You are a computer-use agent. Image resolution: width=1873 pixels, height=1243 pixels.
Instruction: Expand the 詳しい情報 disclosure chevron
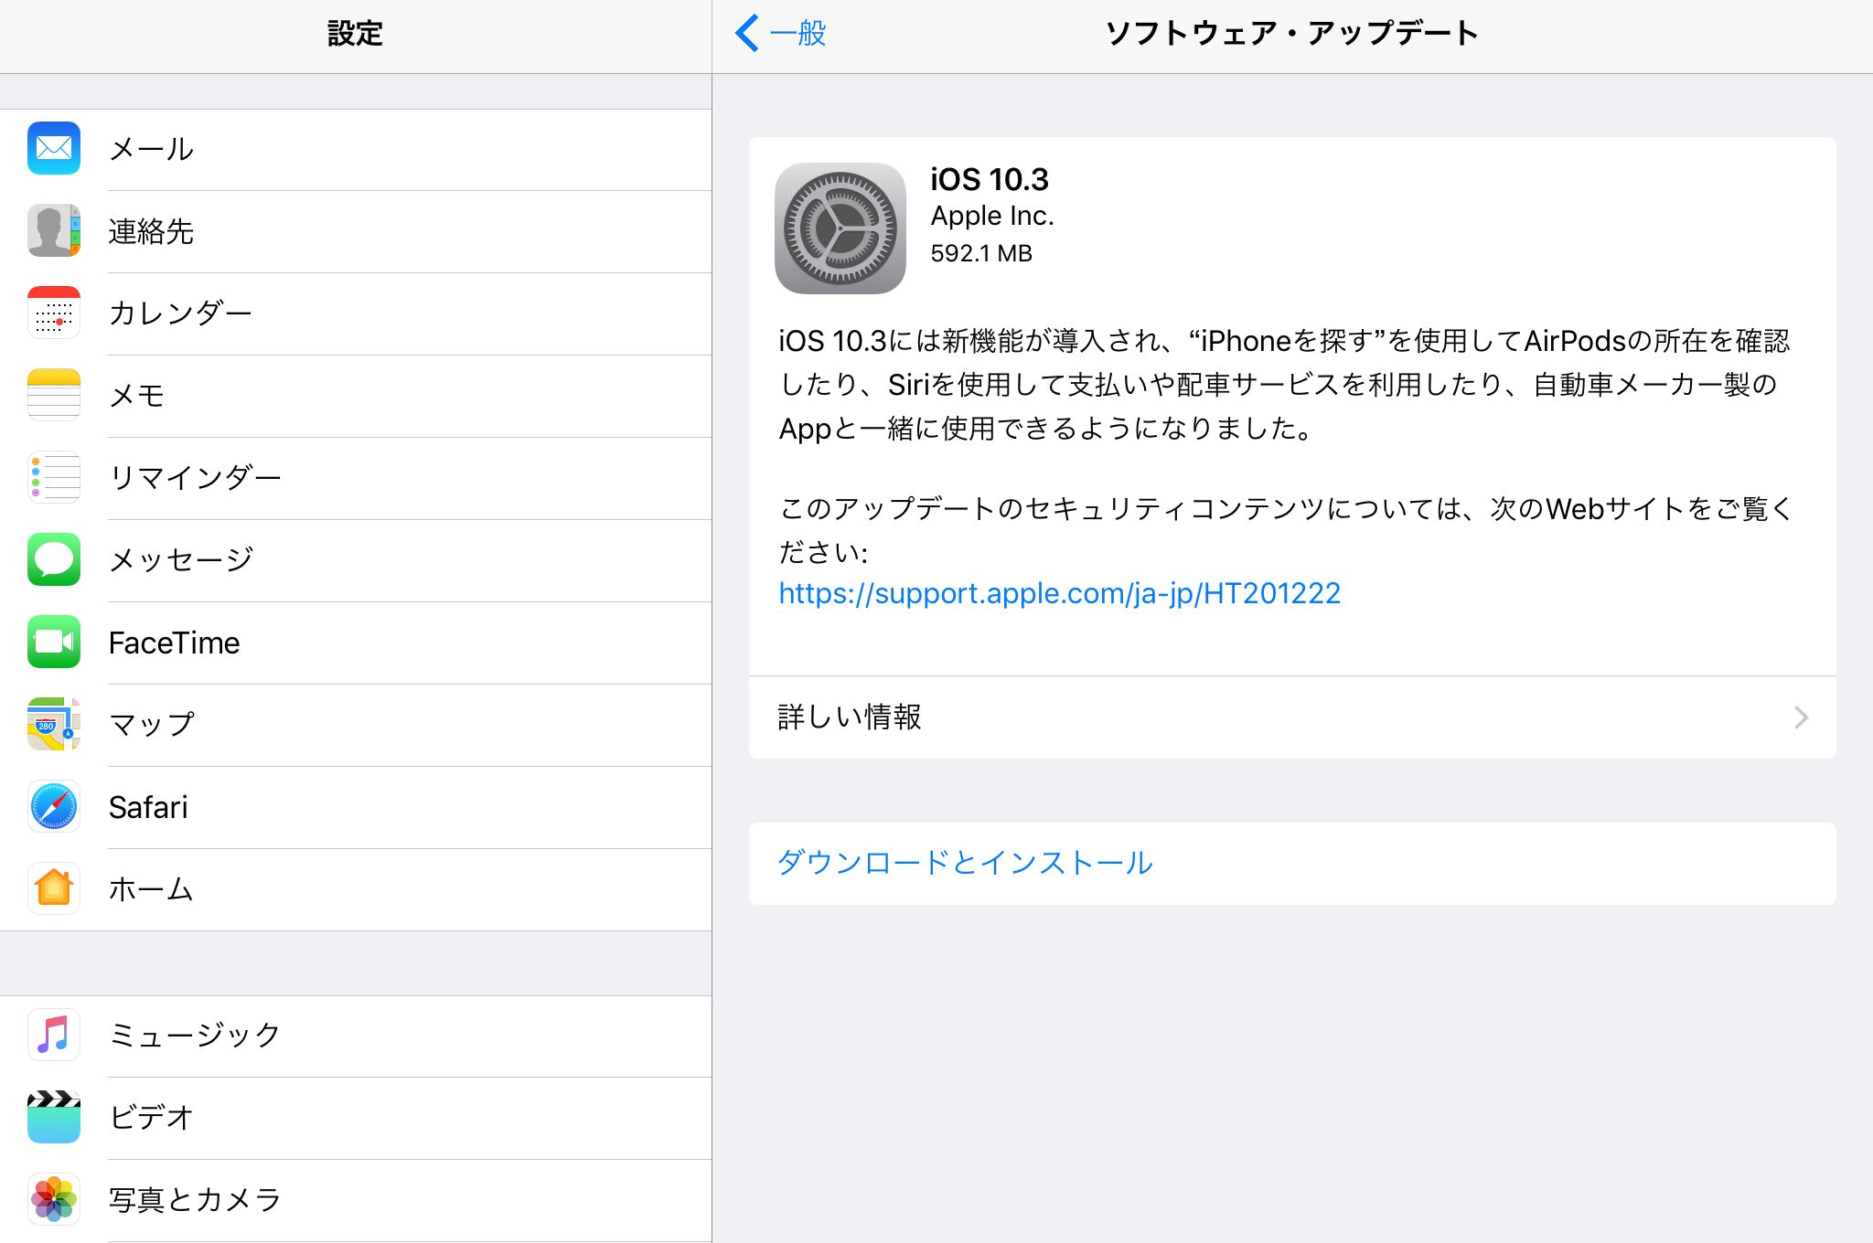(x=1801, y=717)
